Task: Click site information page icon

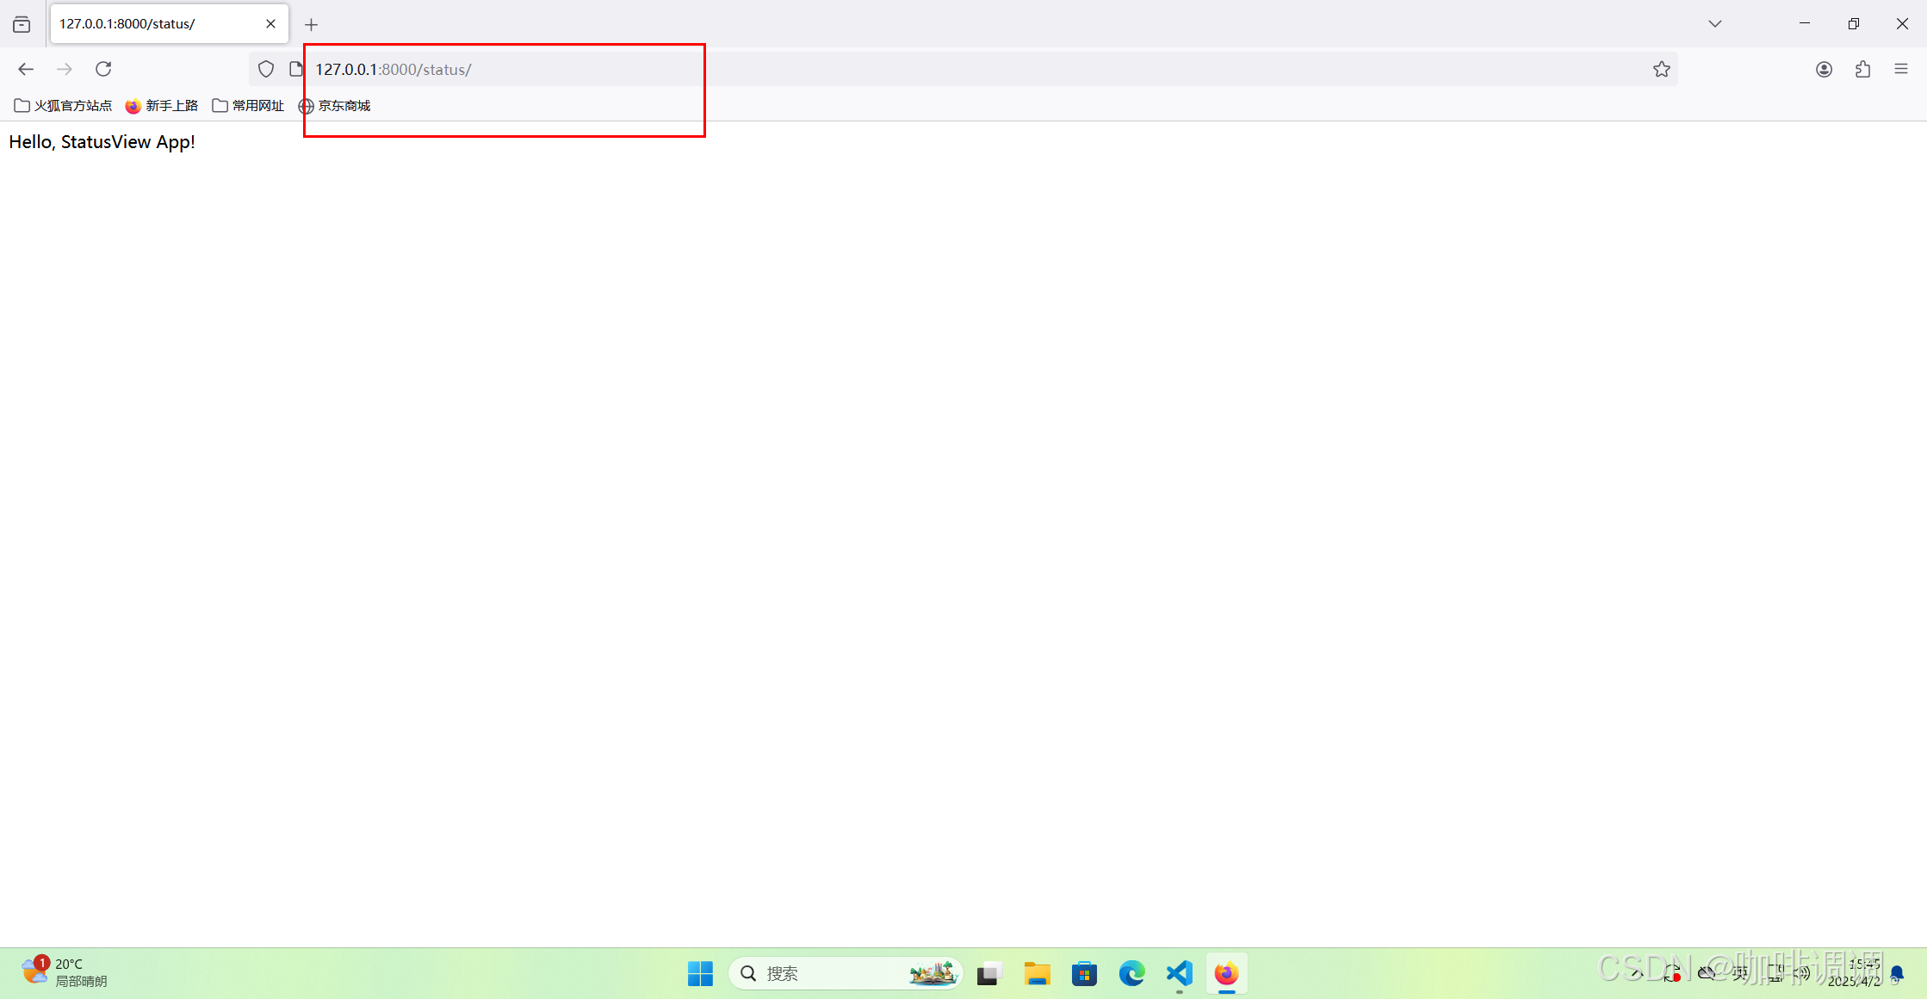Action: (x=295, y=69)
